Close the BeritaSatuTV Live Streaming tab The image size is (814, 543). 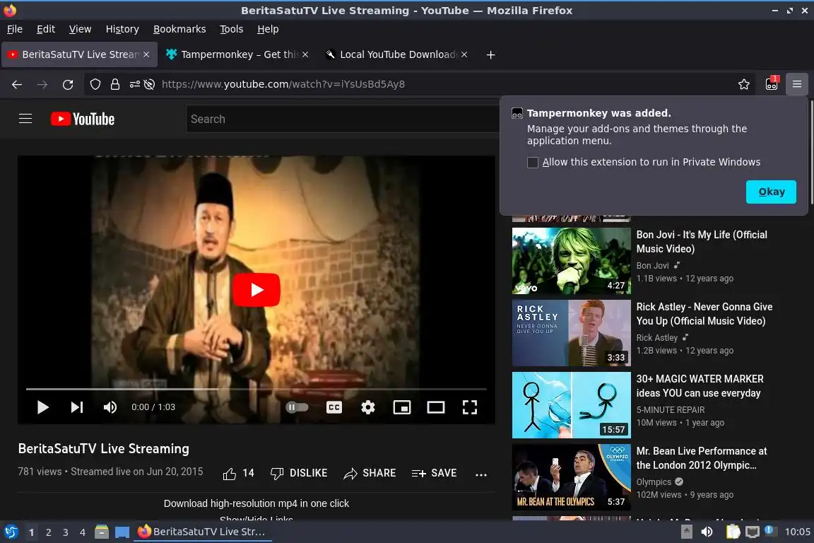pyautogui.click(x=146, y=54)
